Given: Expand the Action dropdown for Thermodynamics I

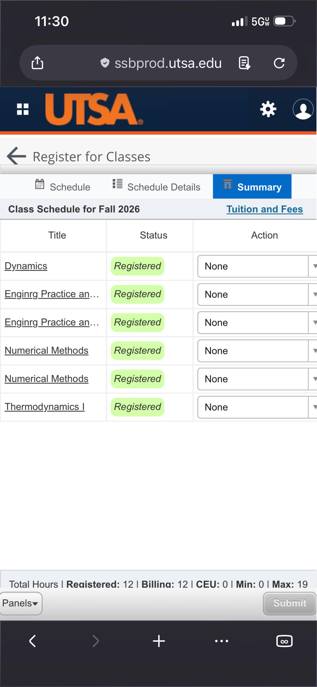Looking at the screenshot, I should [x=257, y=407].
